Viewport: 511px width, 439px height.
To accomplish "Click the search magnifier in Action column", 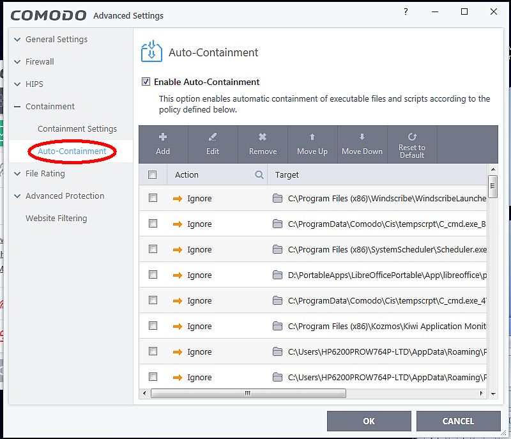I will click(x=259, y=174).
